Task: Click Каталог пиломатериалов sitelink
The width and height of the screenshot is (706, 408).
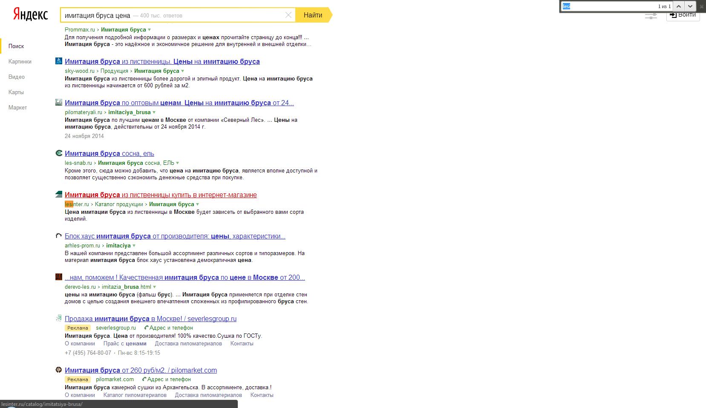Action: pyautogui.click(x=135, y=395)
